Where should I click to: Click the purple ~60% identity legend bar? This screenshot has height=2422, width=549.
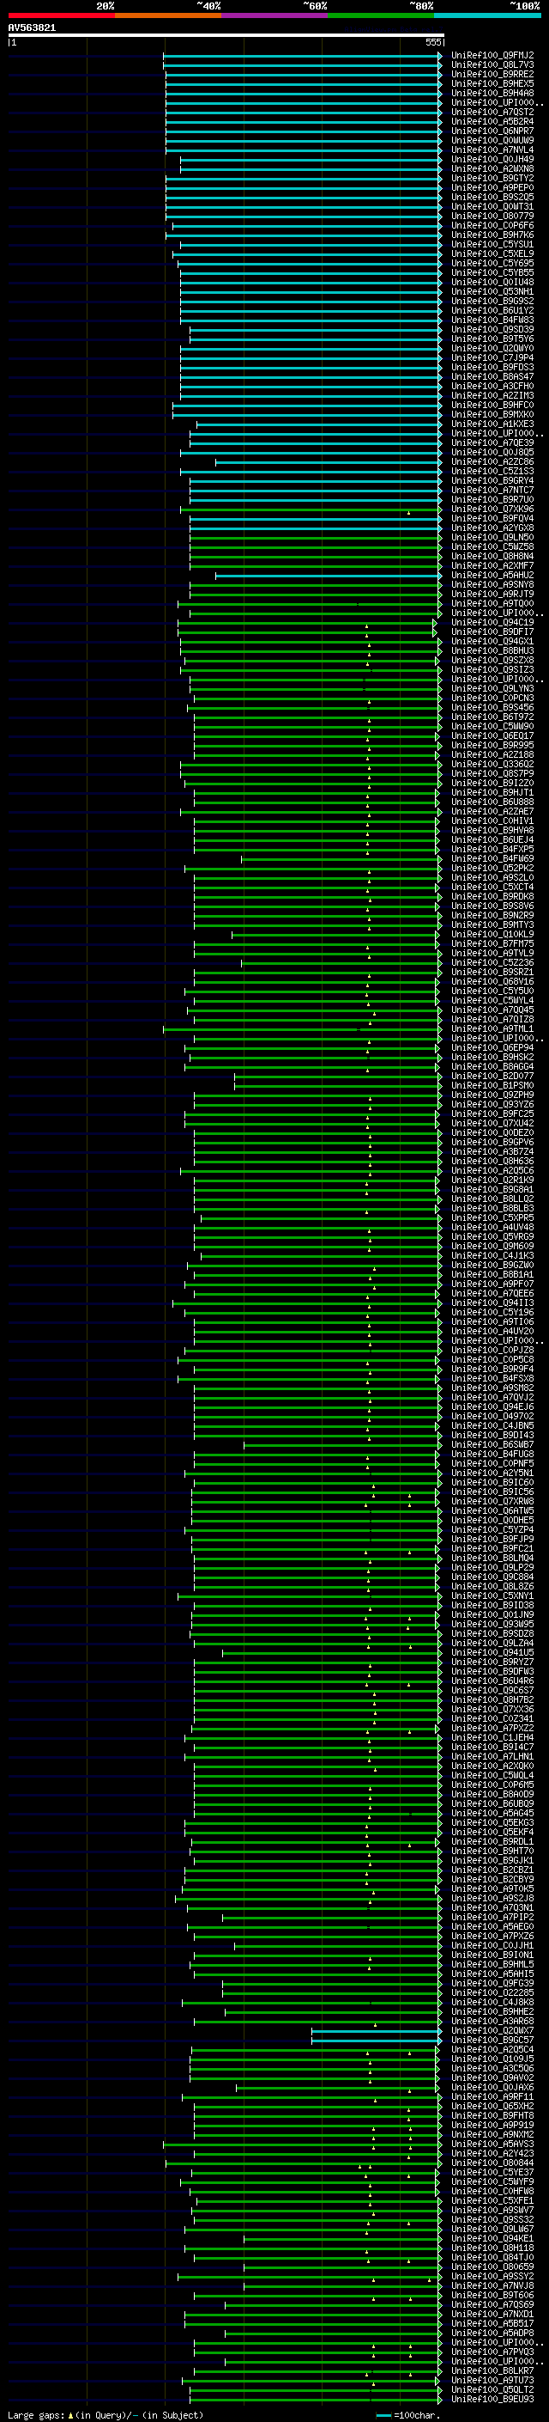point(274,16)
